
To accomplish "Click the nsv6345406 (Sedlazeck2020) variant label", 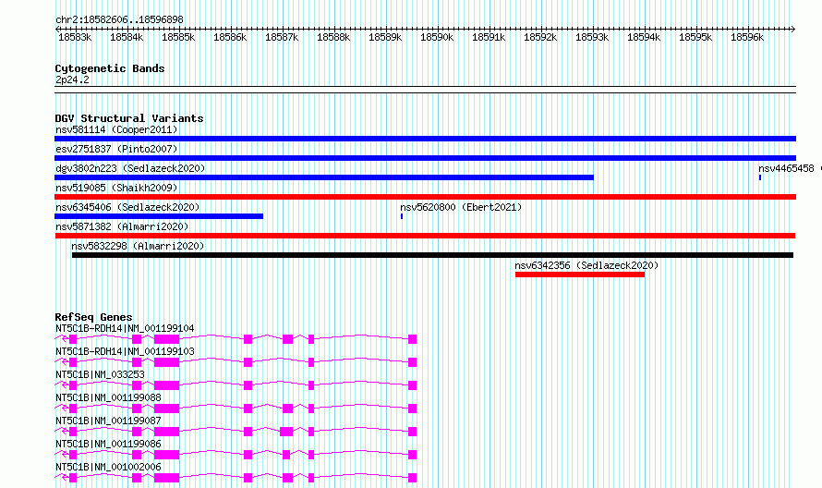I will [127, 207].
